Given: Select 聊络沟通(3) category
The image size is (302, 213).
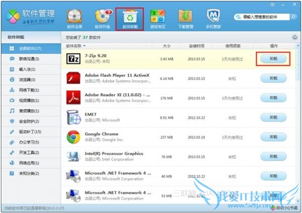Looking at the screenshot, I should coord(31,59).
